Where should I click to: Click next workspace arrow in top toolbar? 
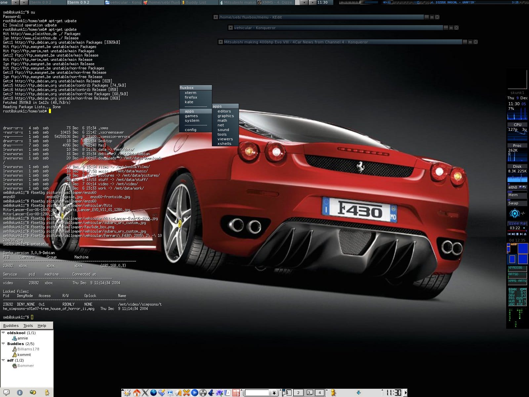24,2
